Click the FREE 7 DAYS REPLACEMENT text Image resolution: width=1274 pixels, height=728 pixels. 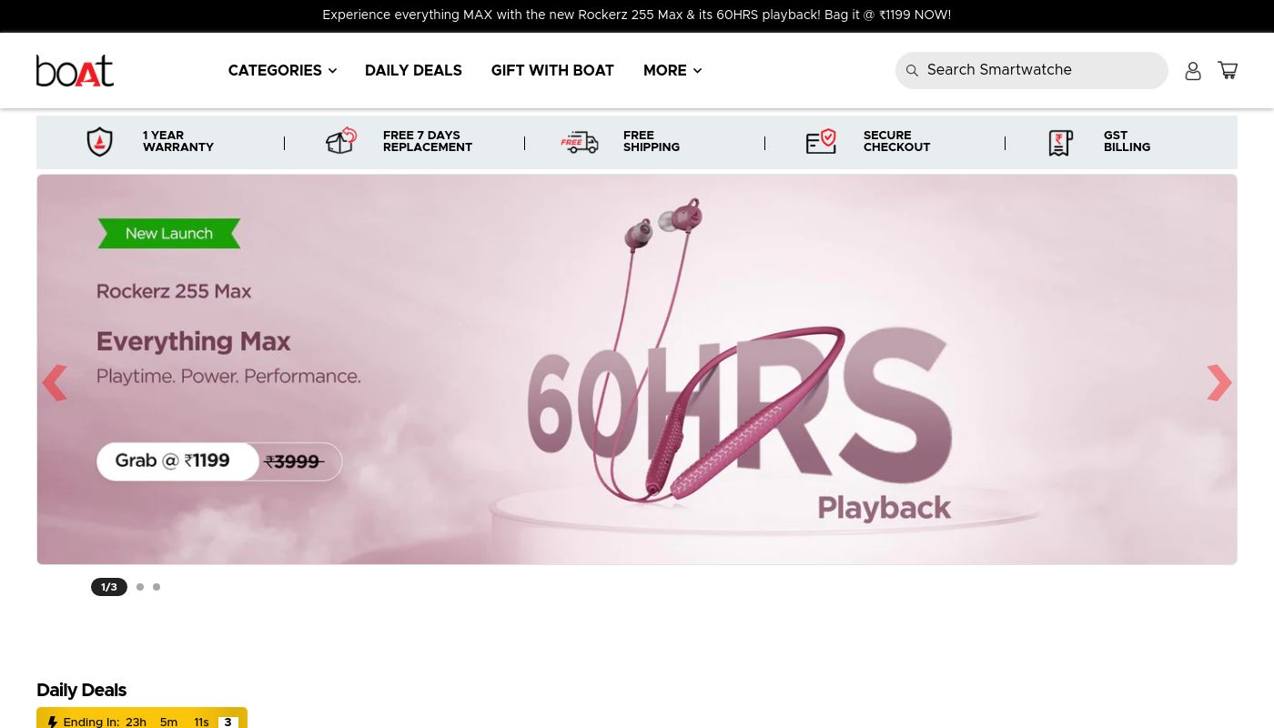[428, 141]
